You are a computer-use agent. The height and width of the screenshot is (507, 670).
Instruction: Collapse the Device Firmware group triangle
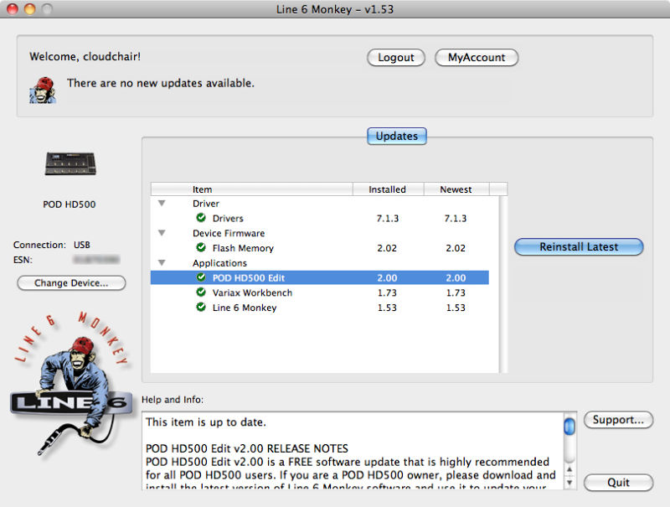(x=162, y=233)
